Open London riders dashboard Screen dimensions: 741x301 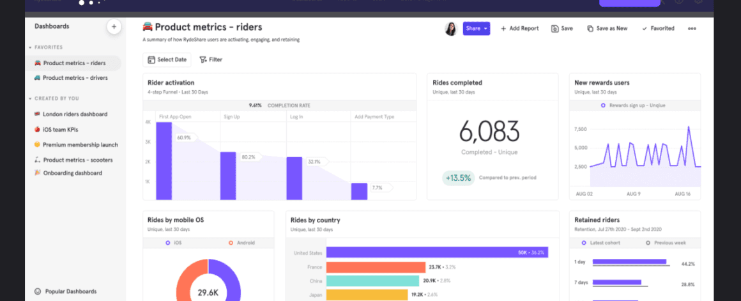coord(74,114)
